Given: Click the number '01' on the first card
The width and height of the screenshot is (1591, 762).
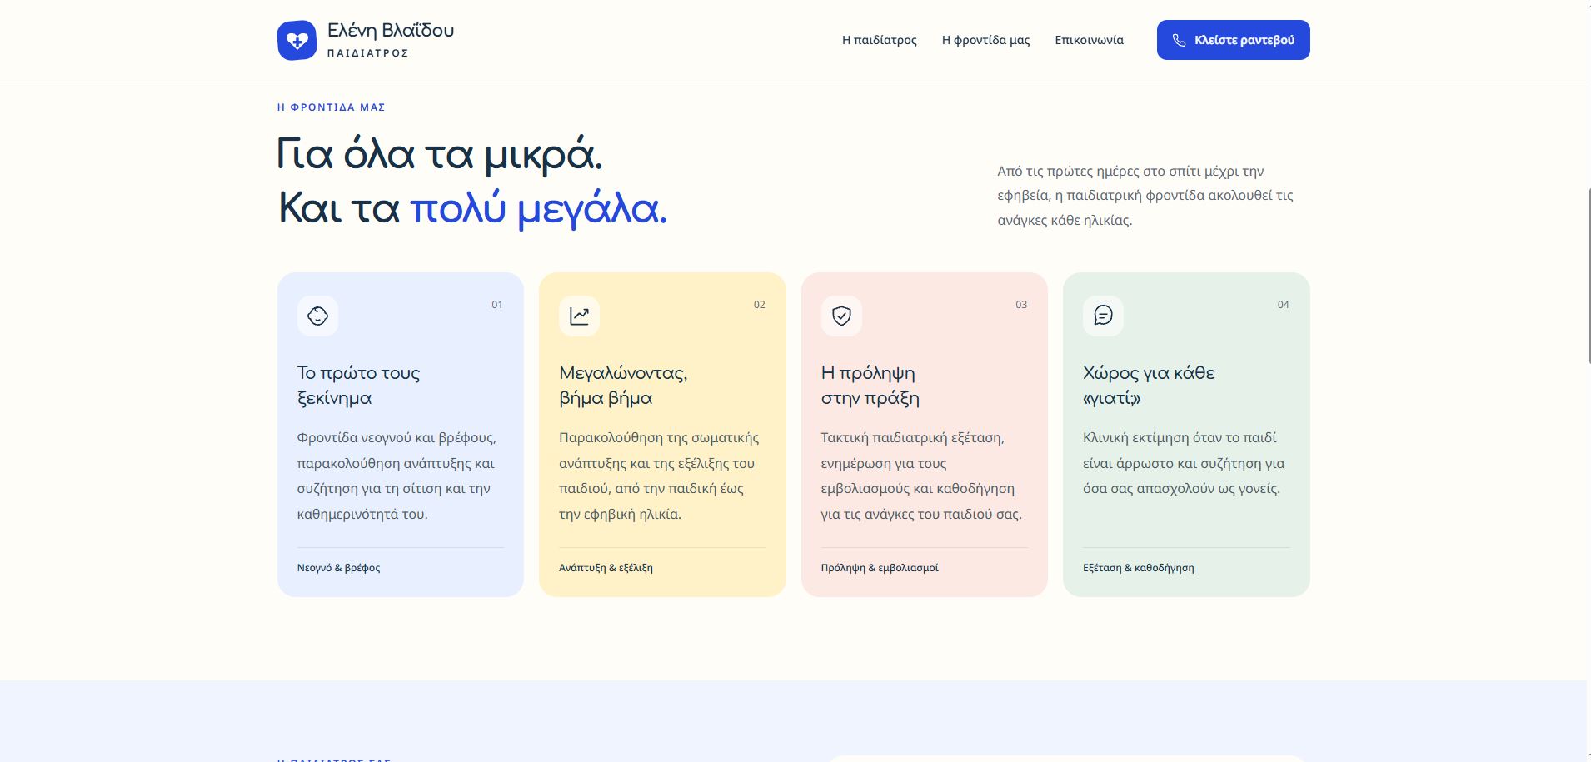Looking at the screenshot, I should tap(497, 305).
